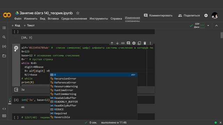
Task: Select RecursionError in autocomplete list
Action: click(x=94, y=79)
